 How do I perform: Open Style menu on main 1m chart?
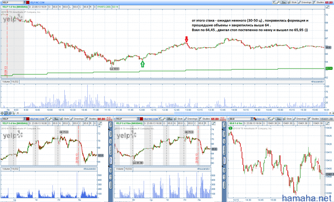click(292, 2)
